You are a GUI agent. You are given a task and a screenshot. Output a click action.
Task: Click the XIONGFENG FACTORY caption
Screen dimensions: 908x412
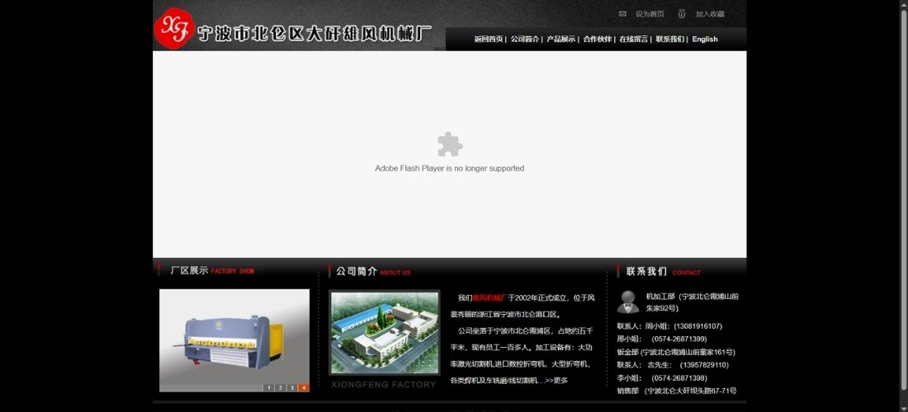click(x=384, y=384)
